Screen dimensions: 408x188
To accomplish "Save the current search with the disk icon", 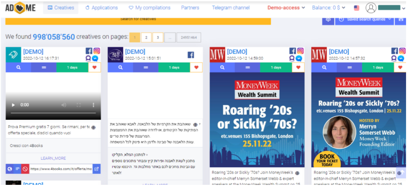I will pyautogui.click(x=400, y=21).
